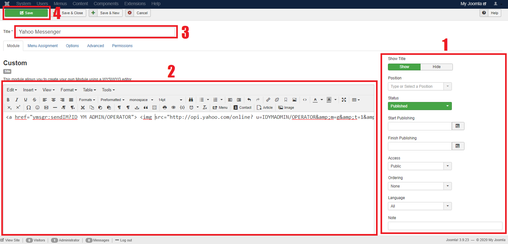Insert an anchor bookmark
508x244 pixels.
point(286,100)
